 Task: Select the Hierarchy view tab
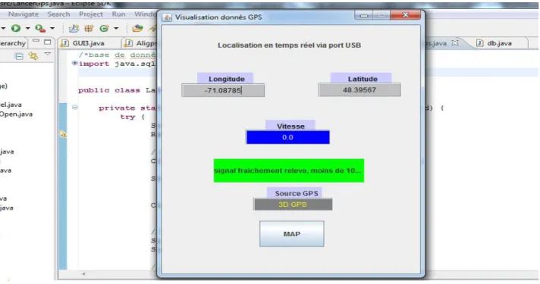tap(12, 43)
